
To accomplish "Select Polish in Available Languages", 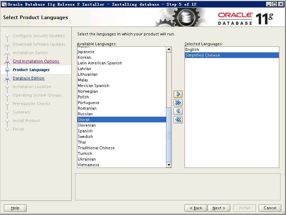I will click(122, 97).
